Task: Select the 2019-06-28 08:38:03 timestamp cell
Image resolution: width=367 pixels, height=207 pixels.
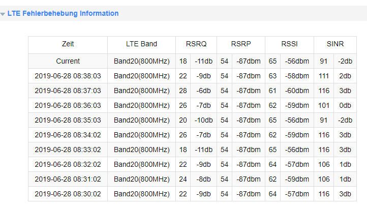Action: pyautogui.click(x=68, y=76)
